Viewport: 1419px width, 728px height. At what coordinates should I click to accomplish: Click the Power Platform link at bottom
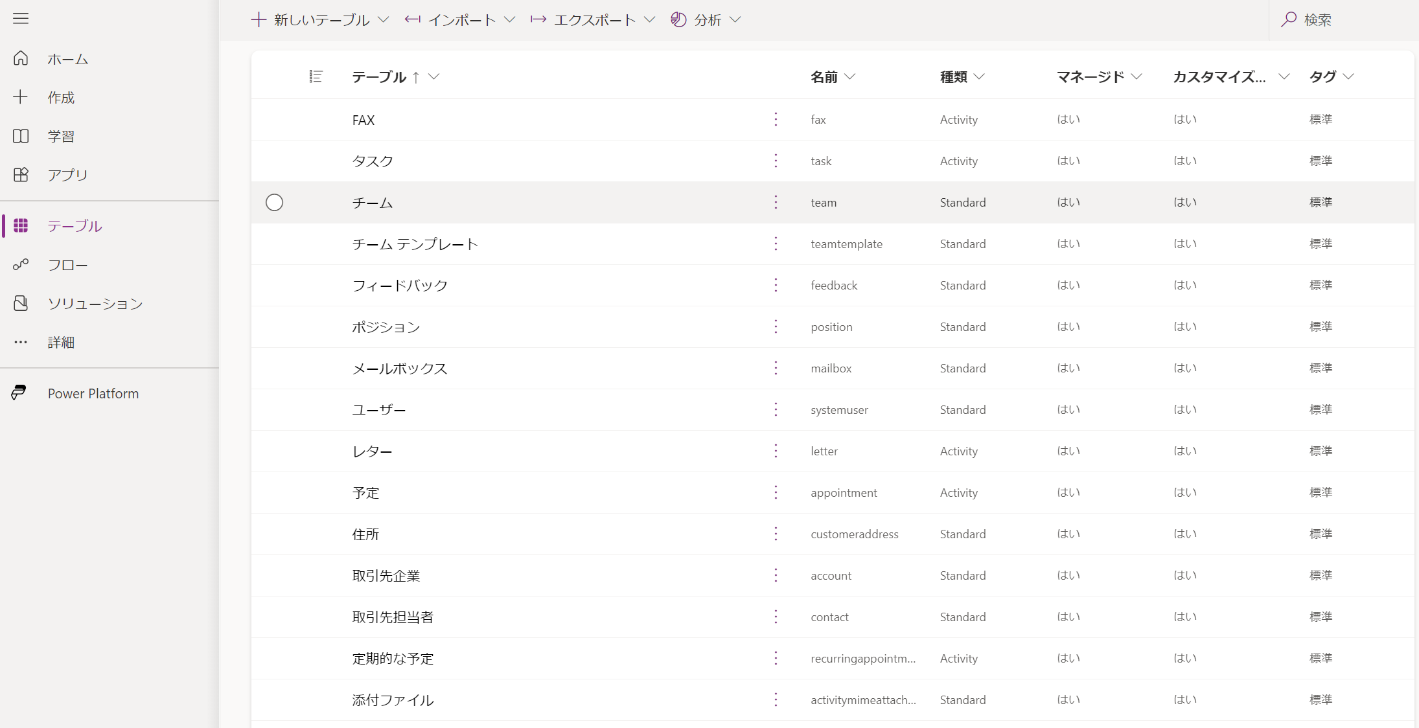click(x=93, y=393)
